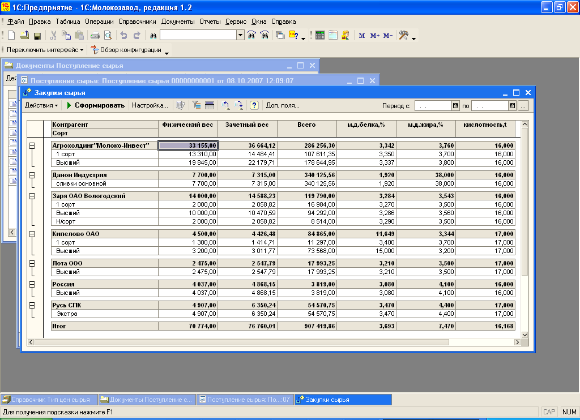The height and width of the screenshot is (420, 580).
Task: Click the M- memory subtract button
Action: tap(387, 36)
